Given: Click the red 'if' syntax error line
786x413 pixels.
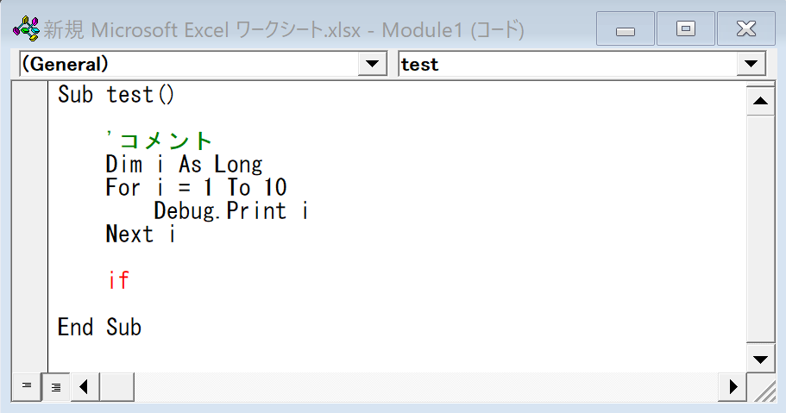Looking at the screenshot, I should point(118,281).
